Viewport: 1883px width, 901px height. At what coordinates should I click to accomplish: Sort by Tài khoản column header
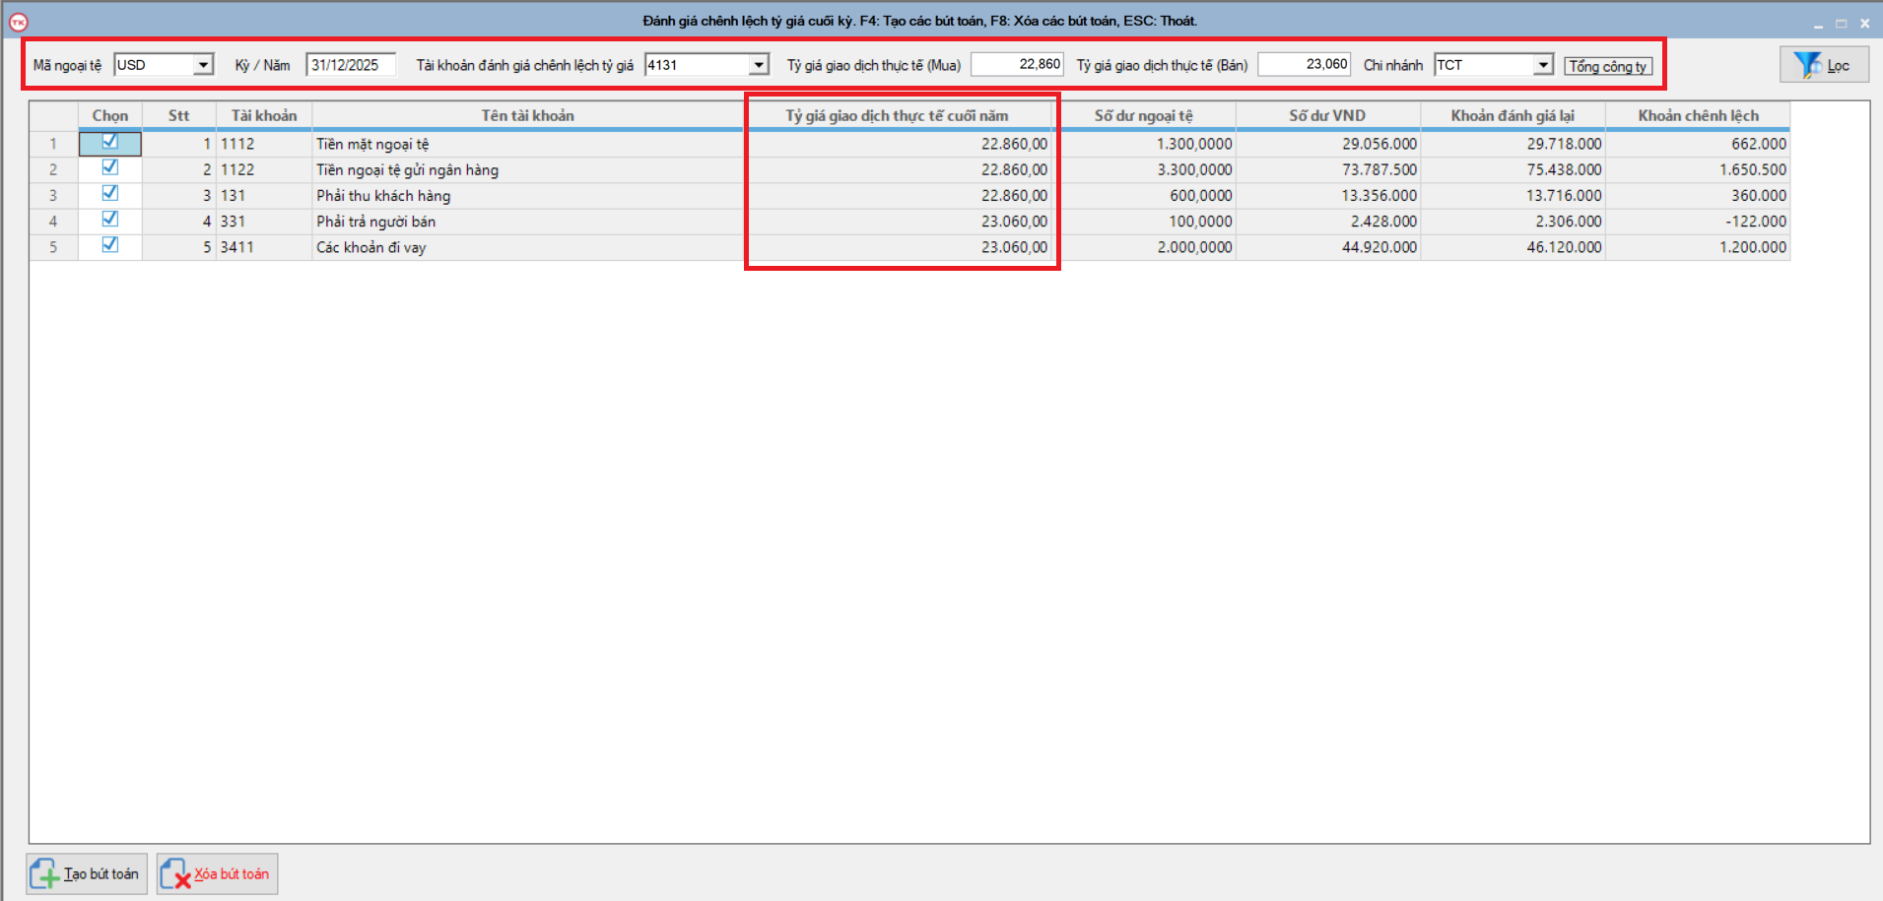(x=263, y=115)
